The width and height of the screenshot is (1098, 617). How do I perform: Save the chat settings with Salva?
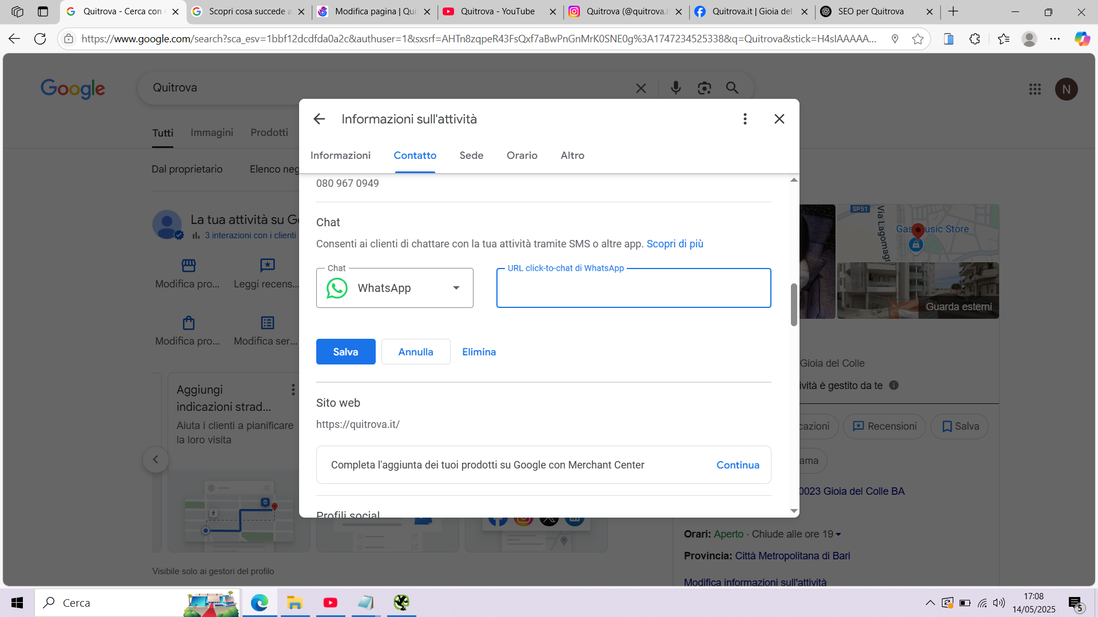tap(346, 352)
